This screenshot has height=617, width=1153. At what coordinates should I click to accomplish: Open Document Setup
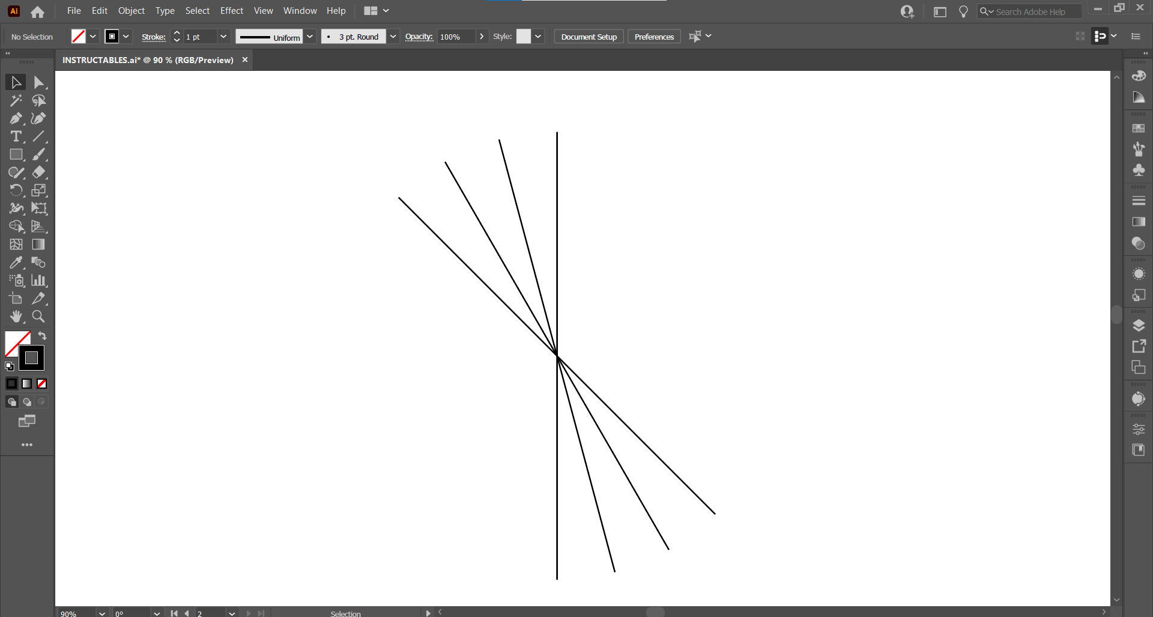tap(589, 37)
